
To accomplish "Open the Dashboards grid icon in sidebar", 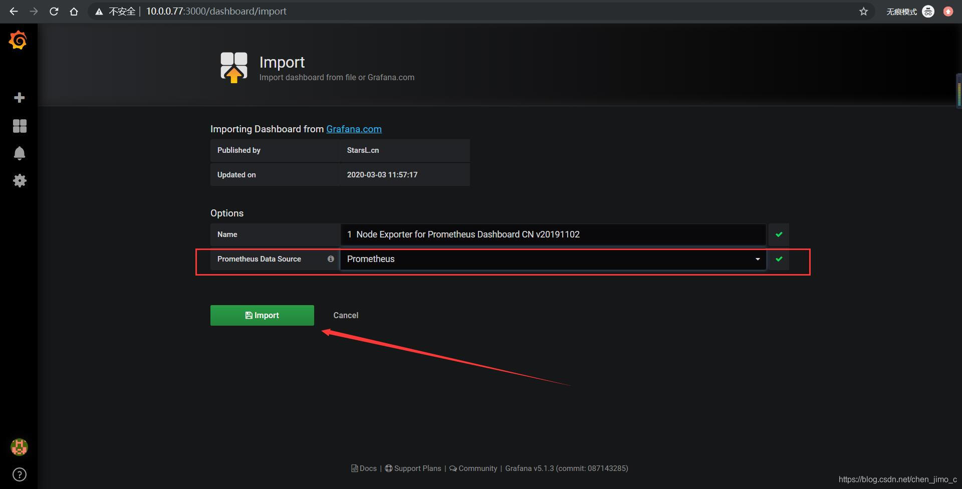I will [20, 126].
